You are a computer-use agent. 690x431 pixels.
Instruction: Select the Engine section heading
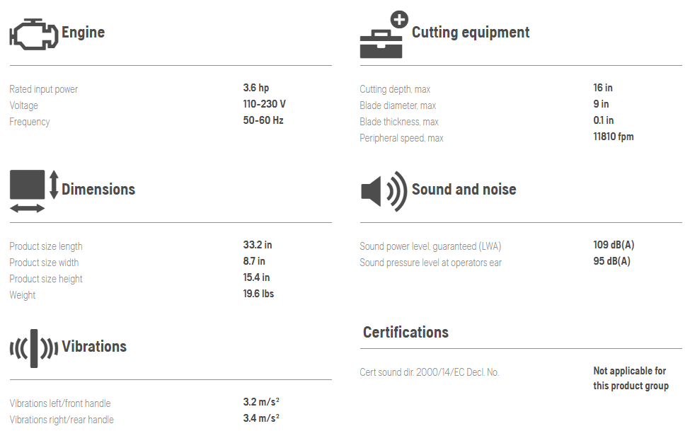[83, 33]
